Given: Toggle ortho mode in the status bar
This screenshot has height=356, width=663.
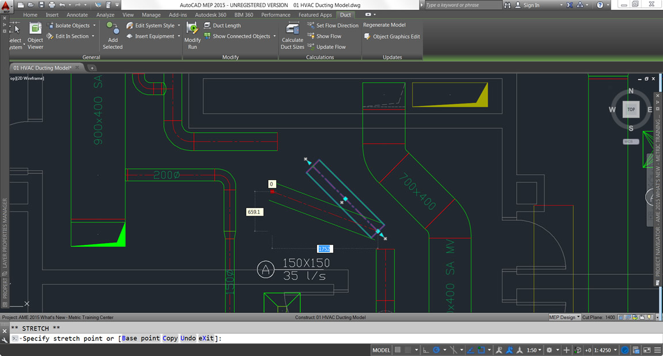Looking at the screenshot, I should tap(426, 350).
